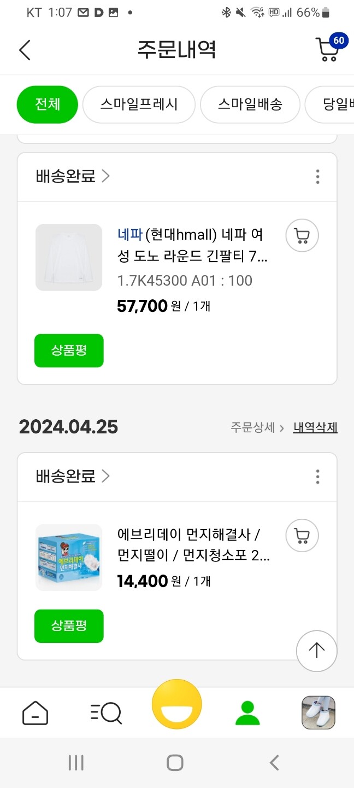The height and width of the screenshot is (788, 354).
Task: Open options menu for the 네파 order
Action: point(317,176)
